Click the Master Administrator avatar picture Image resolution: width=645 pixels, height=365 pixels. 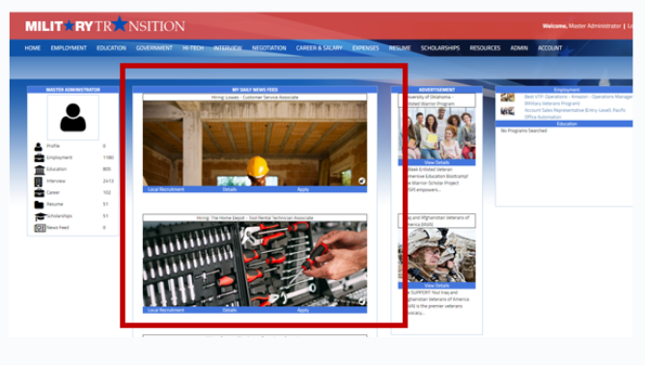tap(73, 118)
